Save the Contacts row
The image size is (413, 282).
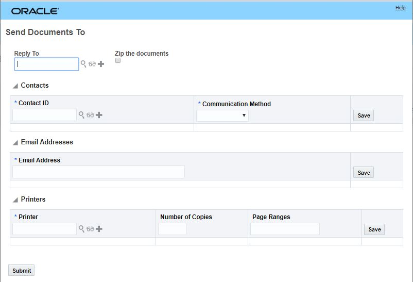tap(364, 115)
